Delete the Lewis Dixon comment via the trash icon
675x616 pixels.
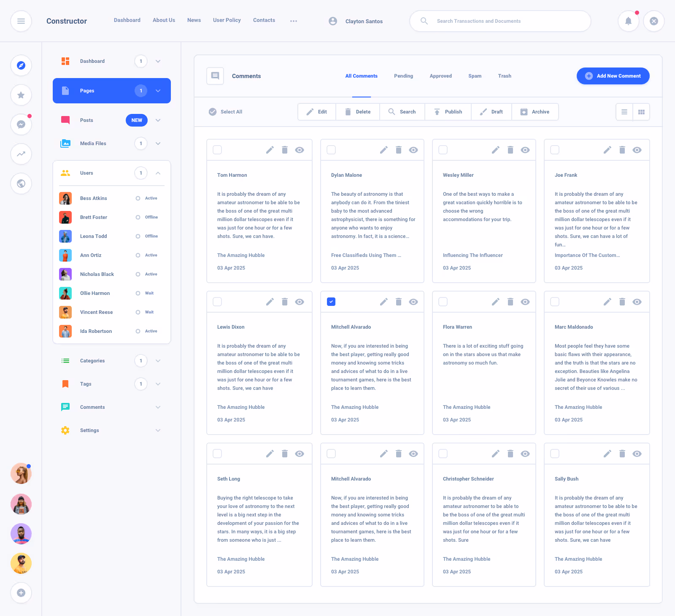pos(285,302)
